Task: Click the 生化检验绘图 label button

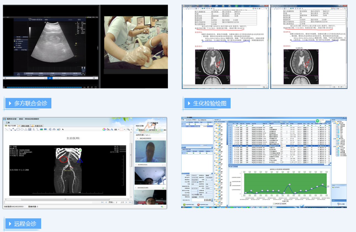Action: click(x=207, y=103)
